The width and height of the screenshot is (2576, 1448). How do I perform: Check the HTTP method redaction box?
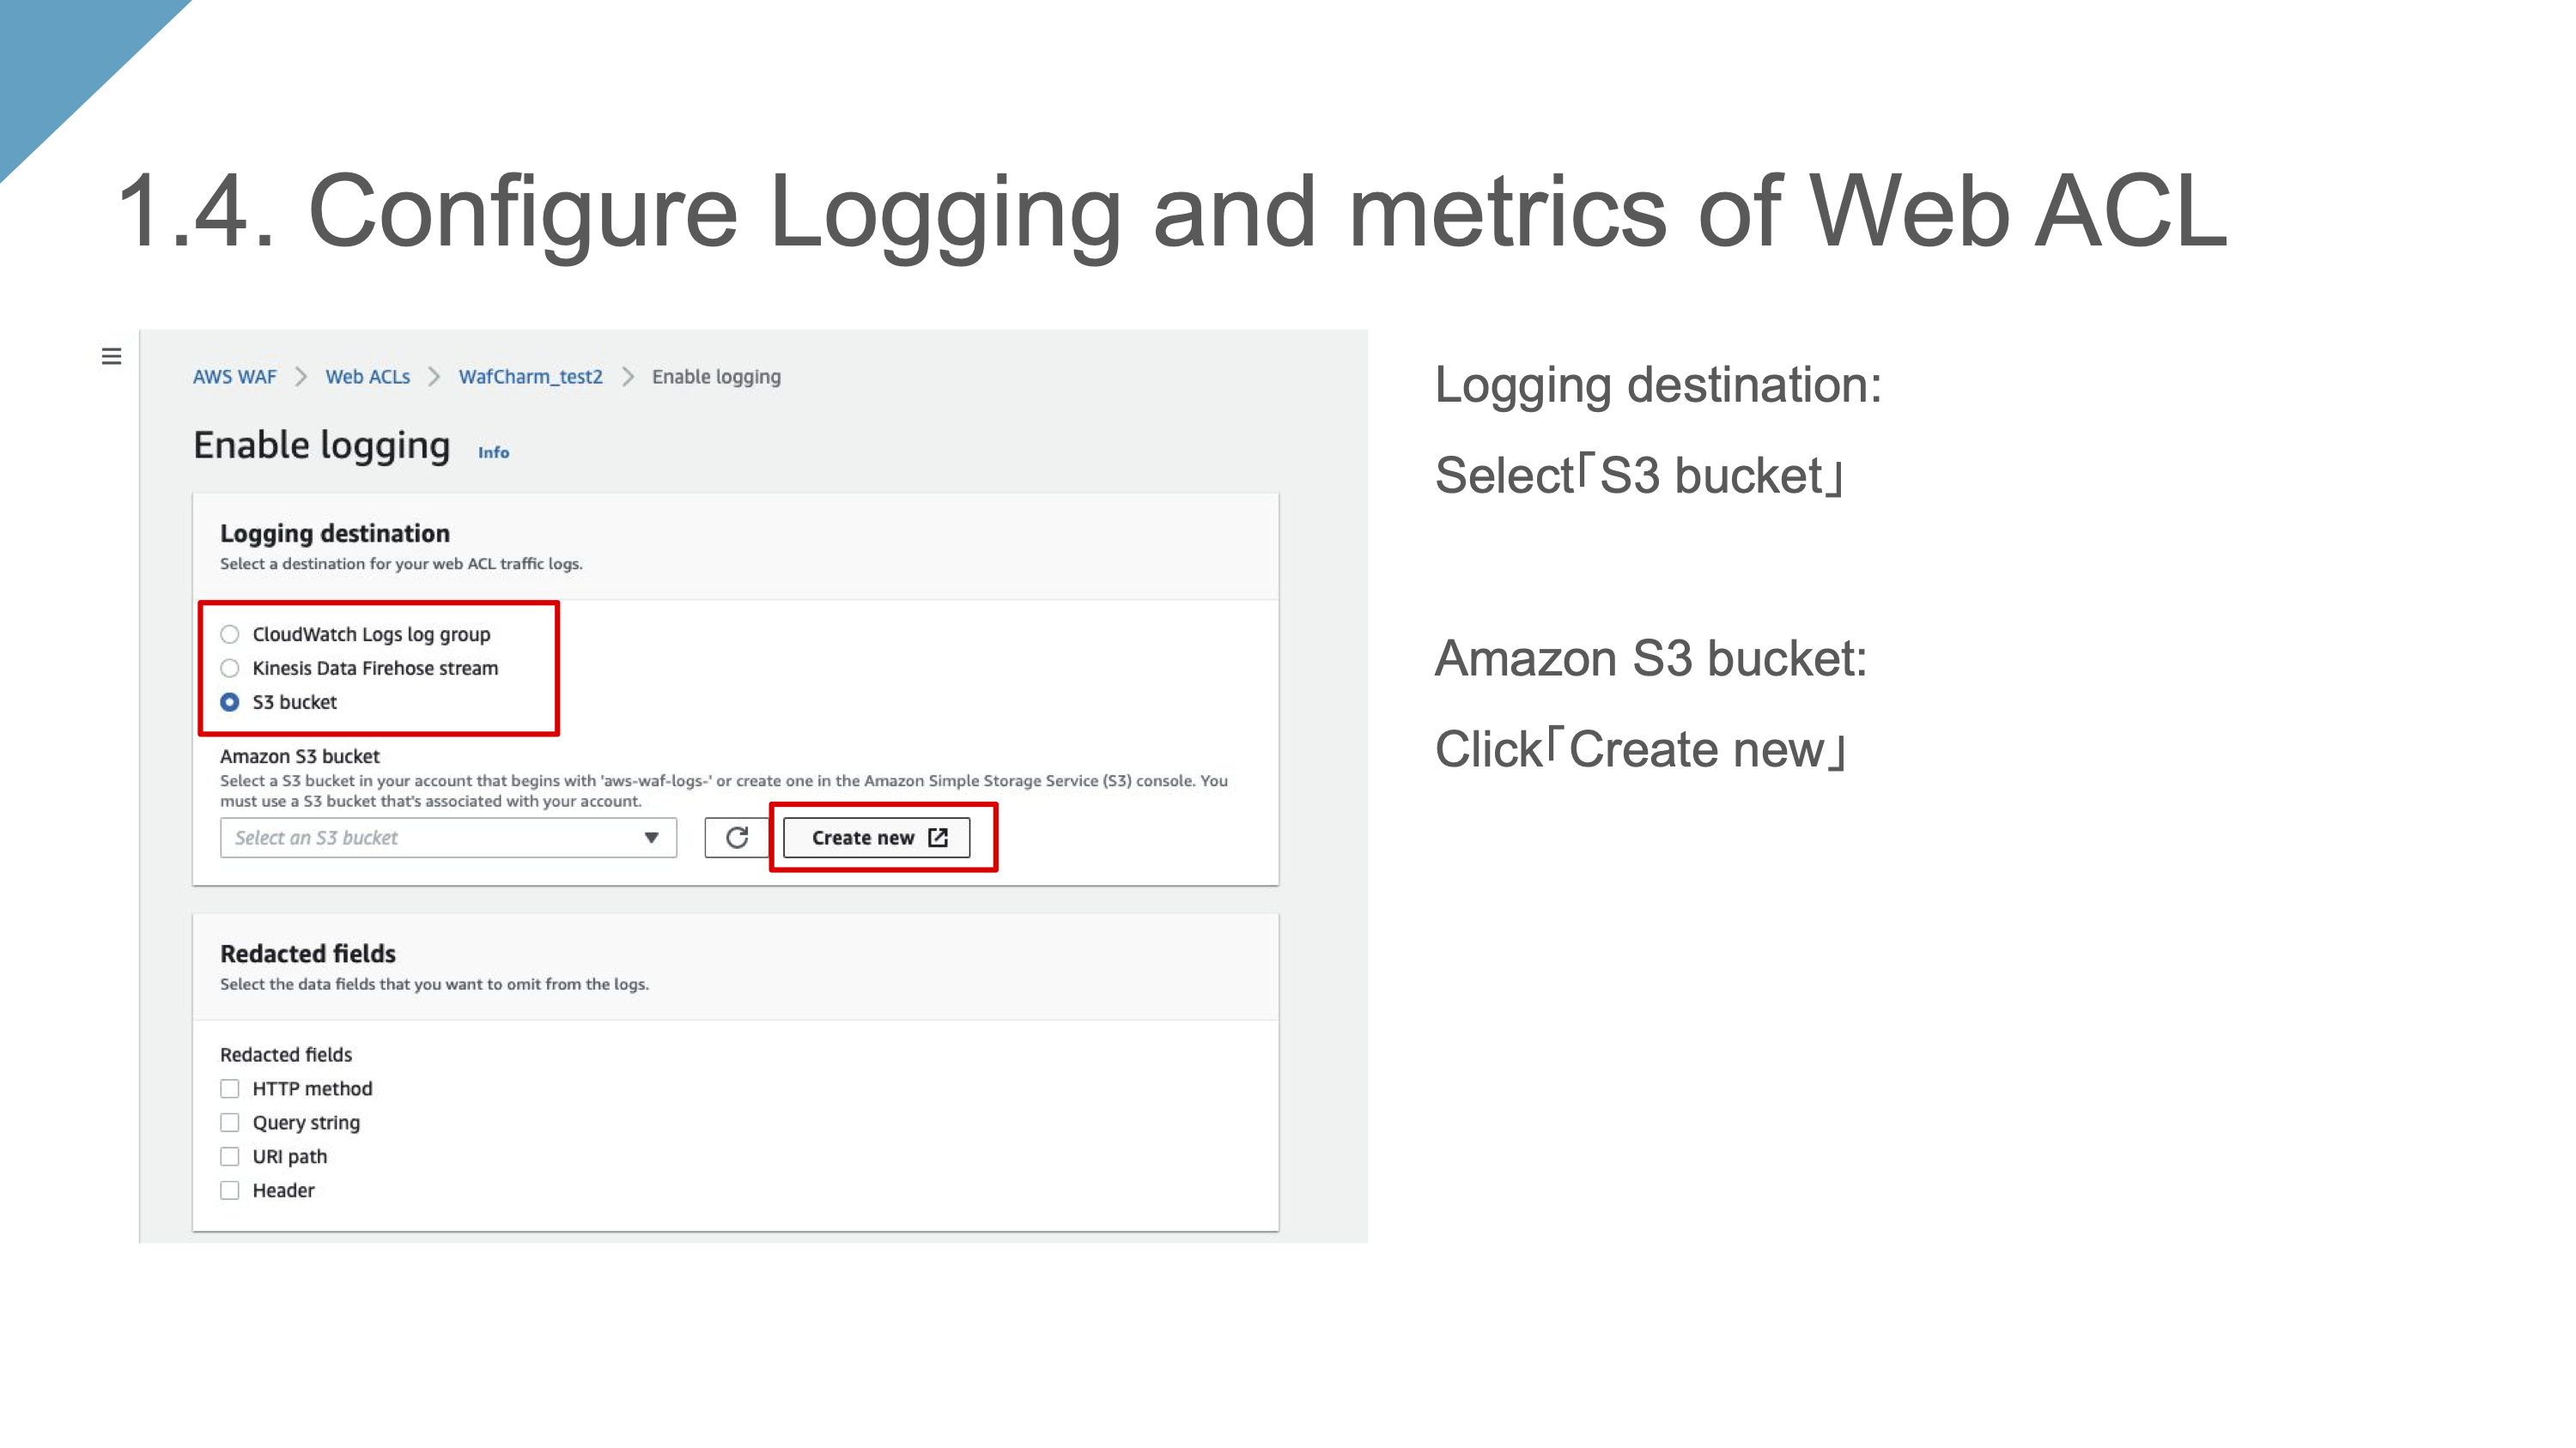pos(230,1088)
